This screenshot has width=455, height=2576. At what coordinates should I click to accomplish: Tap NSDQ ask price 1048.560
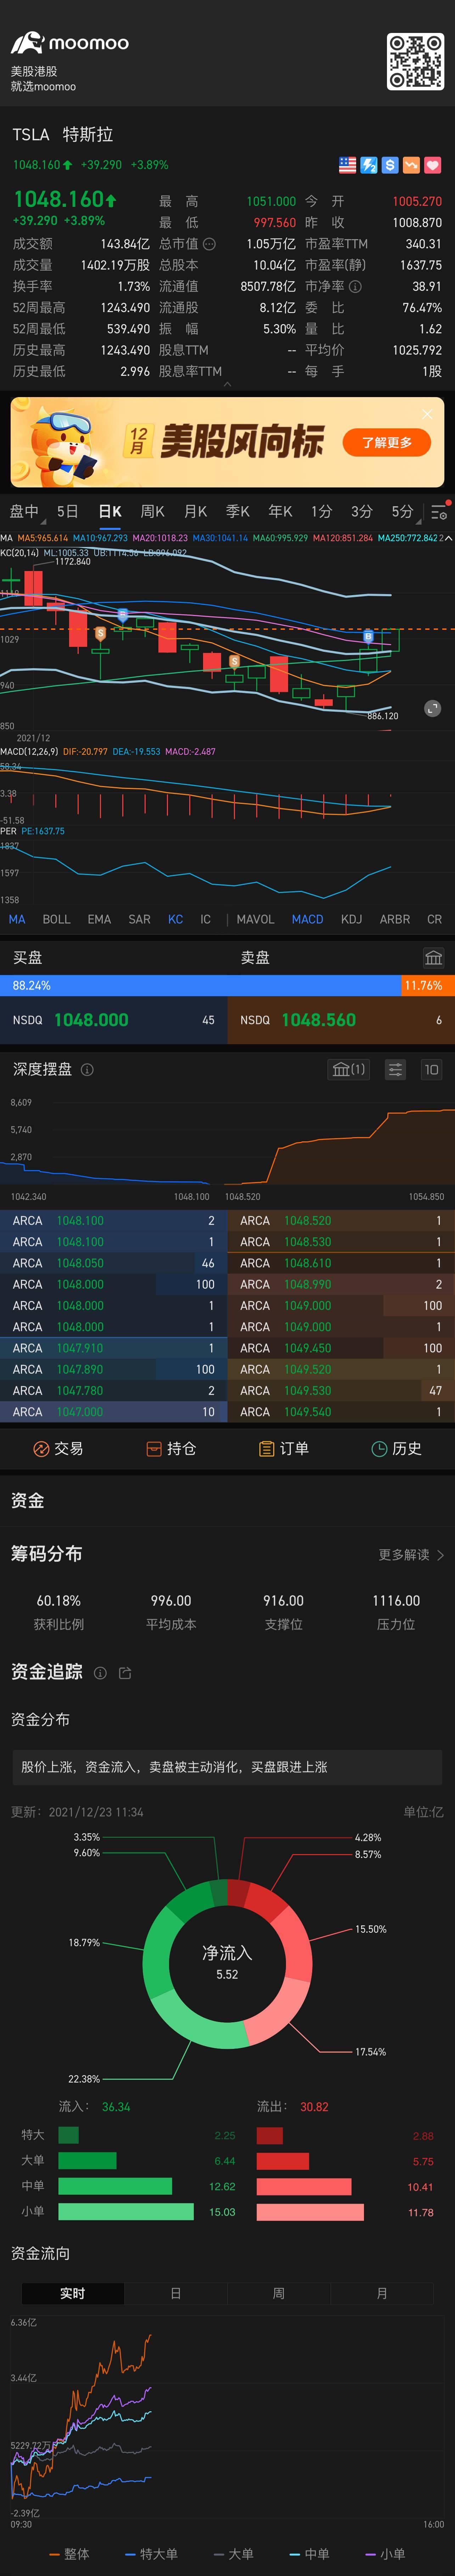[318, 1020]
